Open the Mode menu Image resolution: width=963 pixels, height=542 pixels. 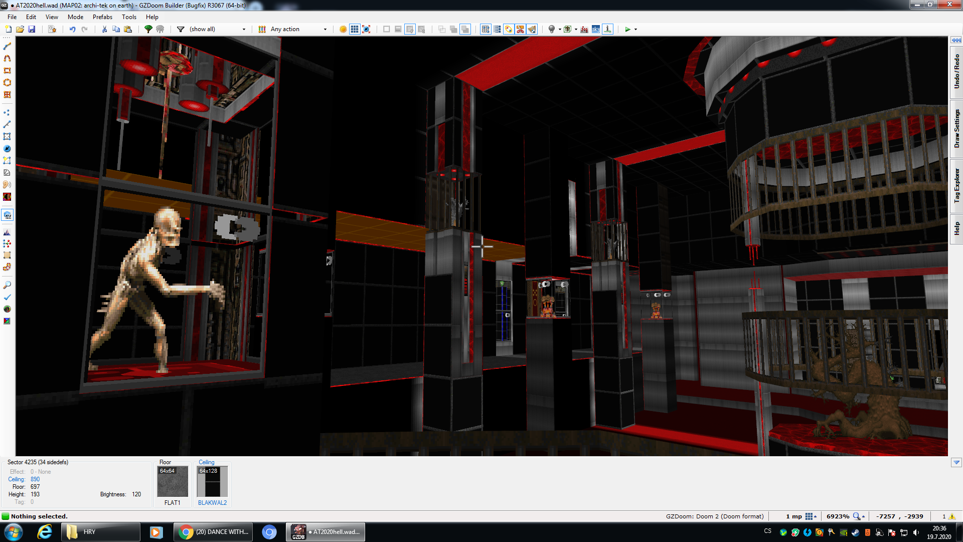(75, 17)
